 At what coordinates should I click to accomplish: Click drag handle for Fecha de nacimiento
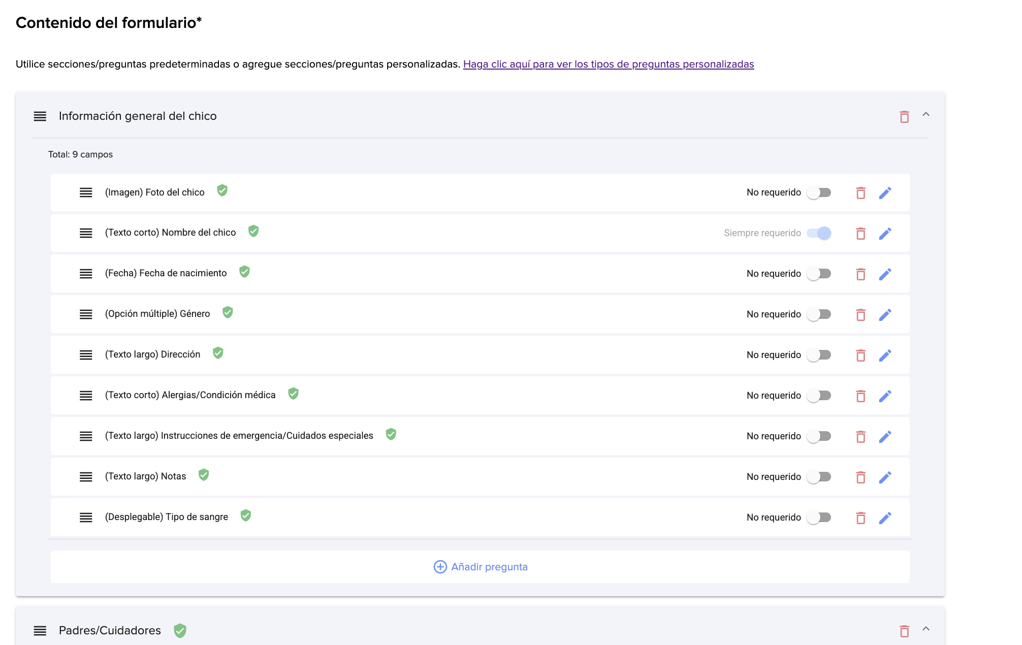(86, 274)
